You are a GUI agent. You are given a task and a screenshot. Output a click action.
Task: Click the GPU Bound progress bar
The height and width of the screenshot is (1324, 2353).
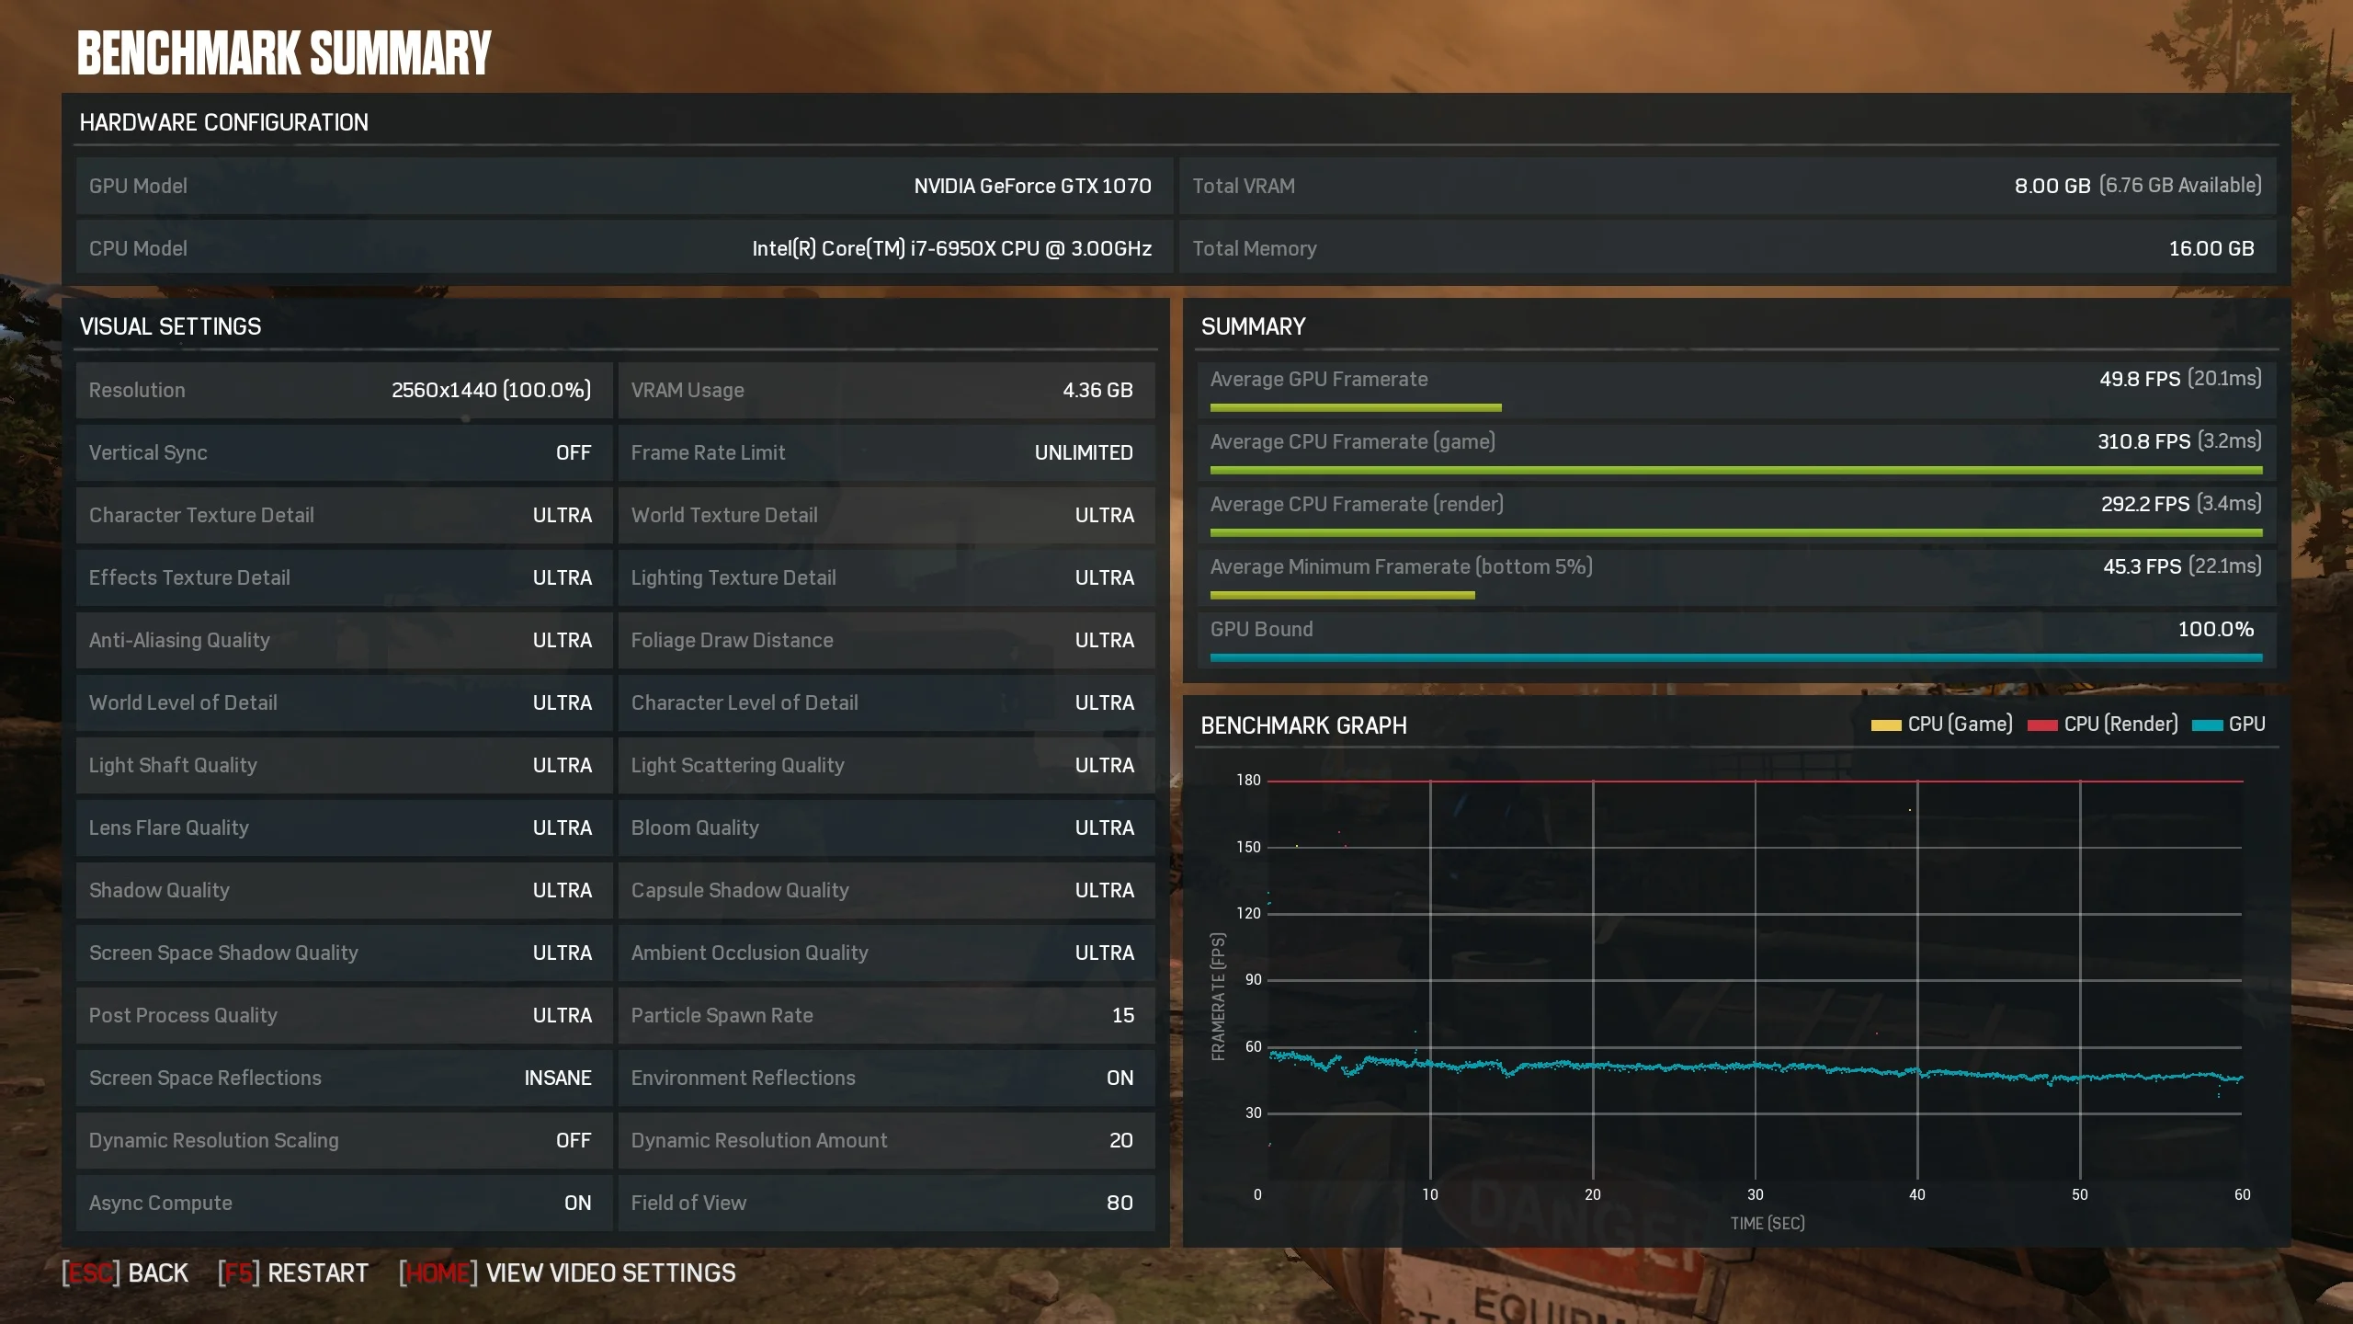pyautogui.click(x=1735, y=657)
